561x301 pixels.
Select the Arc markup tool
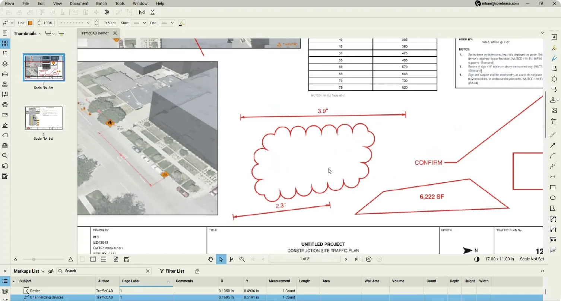pyautogui.click(x=553, y=156)
